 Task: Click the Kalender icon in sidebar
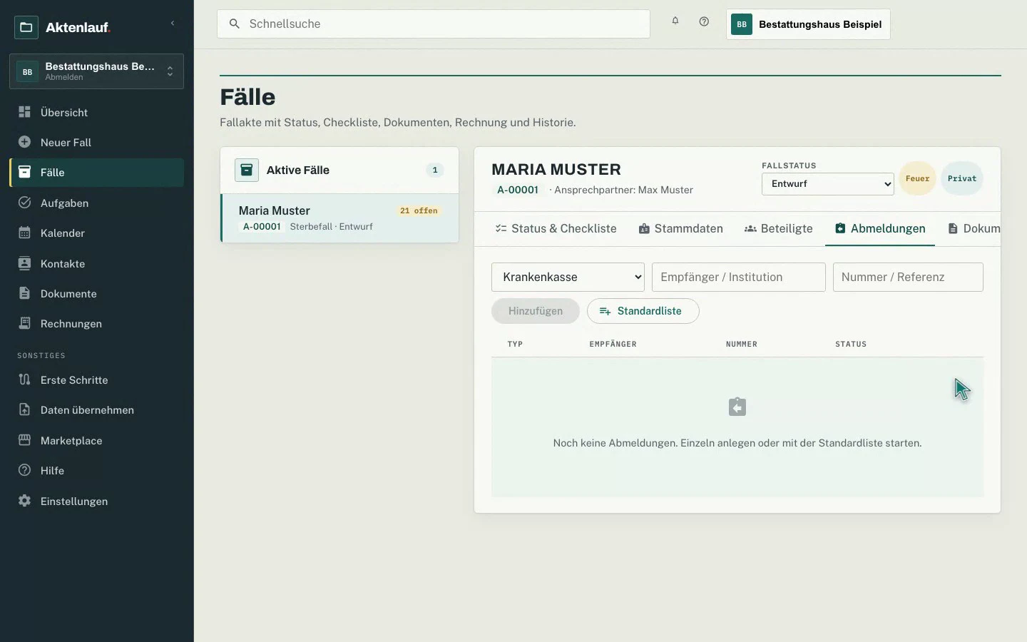point(24,233)
